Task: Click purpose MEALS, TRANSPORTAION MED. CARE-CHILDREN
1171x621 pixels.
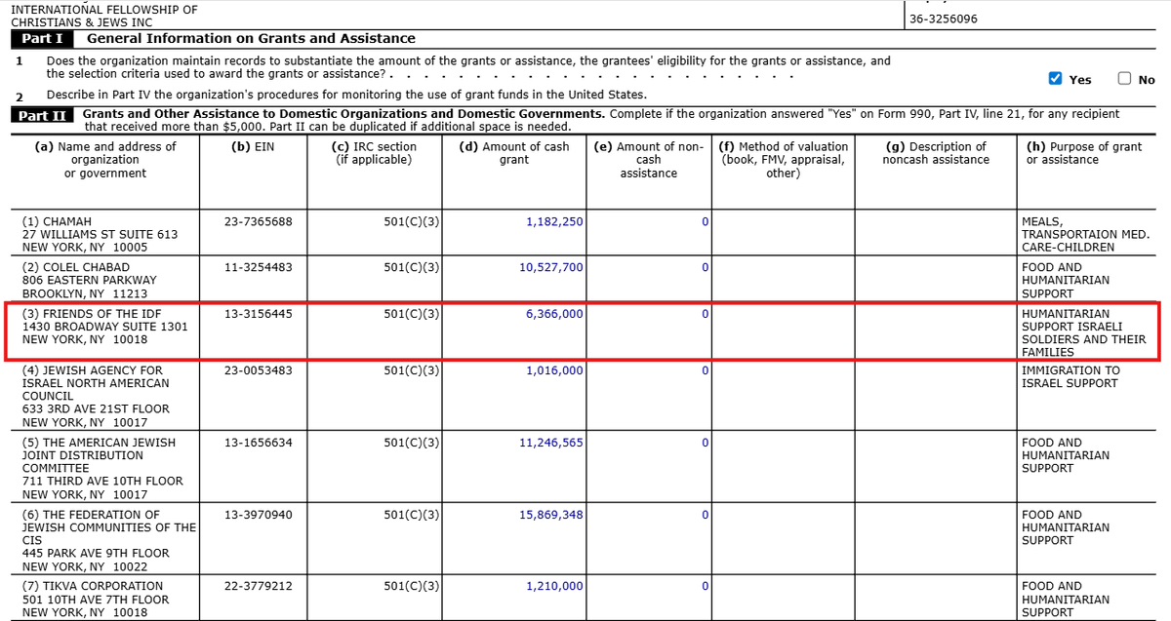Action: click(x=1084, y=234)
